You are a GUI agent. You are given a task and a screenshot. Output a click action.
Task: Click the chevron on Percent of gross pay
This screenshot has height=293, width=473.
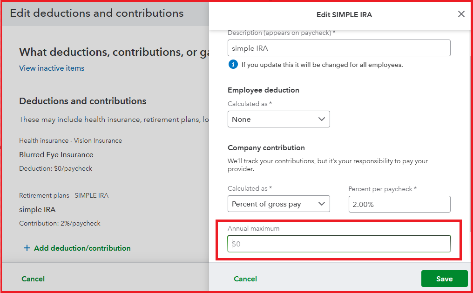tap(322, 204)
